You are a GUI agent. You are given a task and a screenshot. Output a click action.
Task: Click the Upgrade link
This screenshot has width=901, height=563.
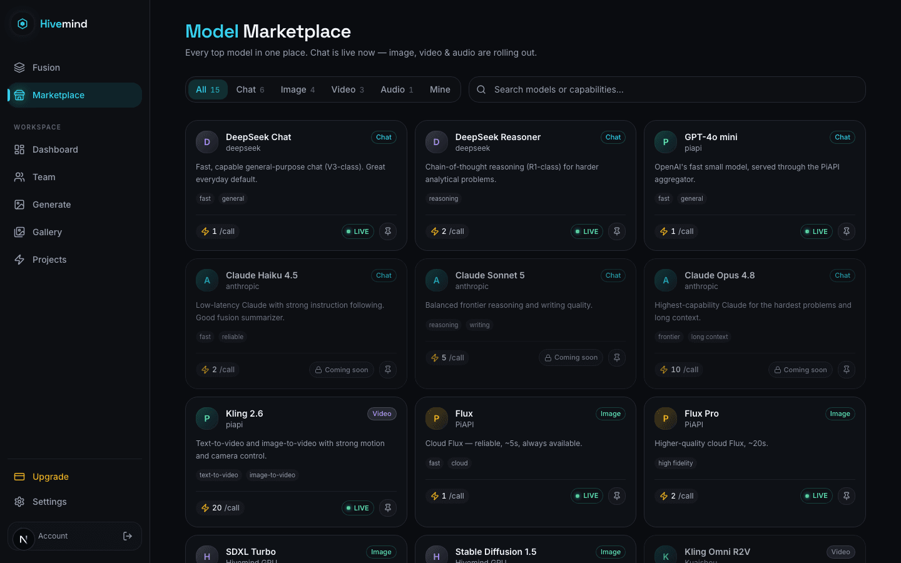click(x=74, y=477)
